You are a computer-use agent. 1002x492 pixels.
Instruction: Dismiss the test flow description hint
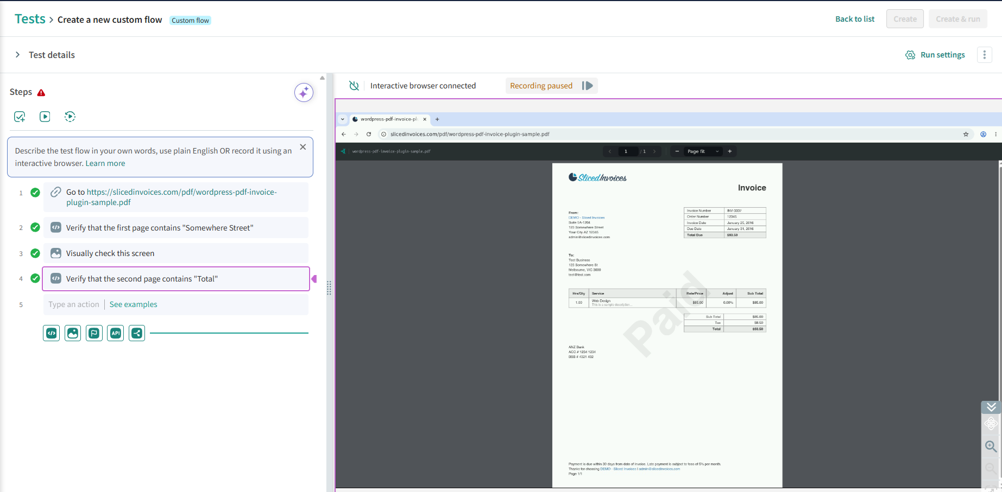303,147
